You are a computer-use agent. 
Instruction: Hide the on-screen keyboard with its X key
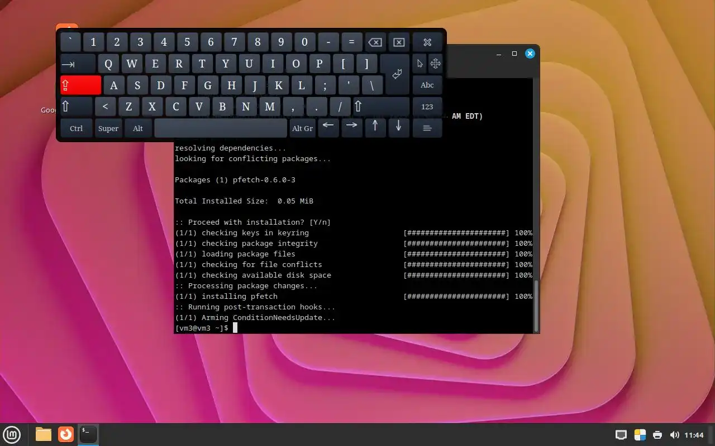point(427,42)
